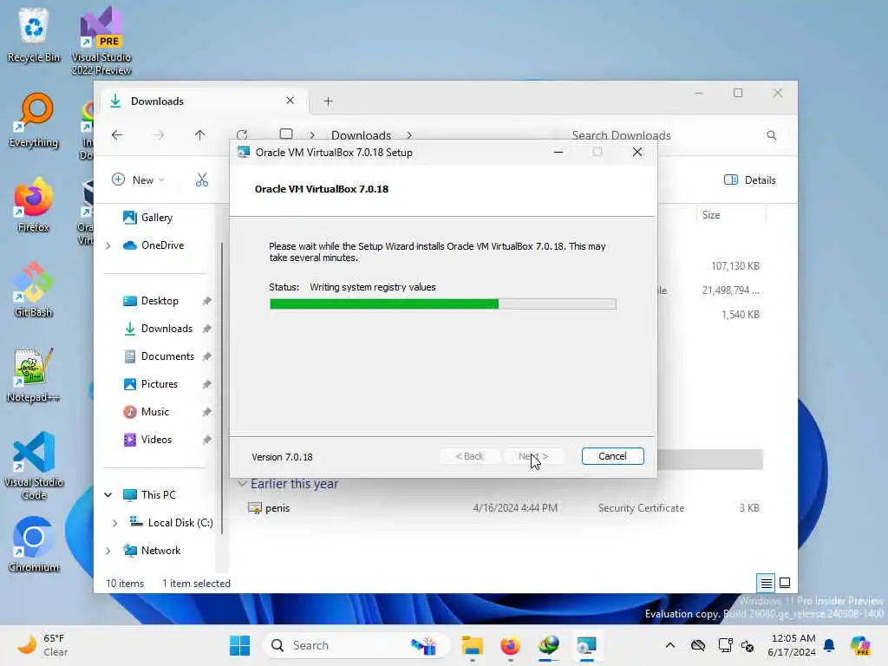
Task: Open Documents in the navigation pane
Action: point(159,356)
